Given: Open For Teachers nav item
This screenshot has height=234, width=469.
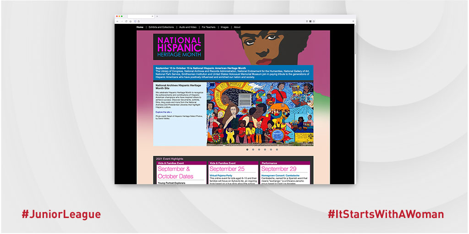Looking at the screenshot, I should pyautogui.click(x=208, y=27).
